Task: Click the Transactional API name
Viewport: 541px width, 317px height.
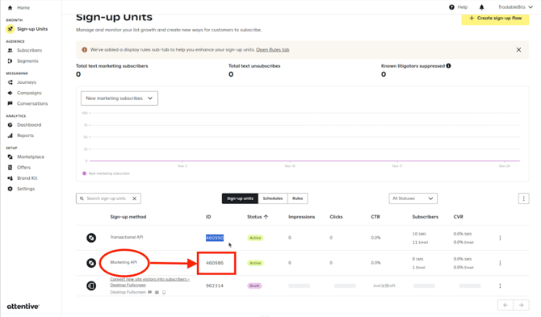Action: point(126,237)
